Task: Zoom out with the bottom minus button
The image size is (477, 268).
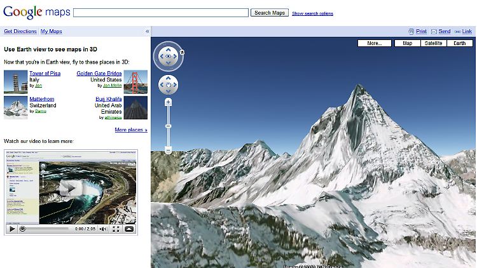Action: 168,151
